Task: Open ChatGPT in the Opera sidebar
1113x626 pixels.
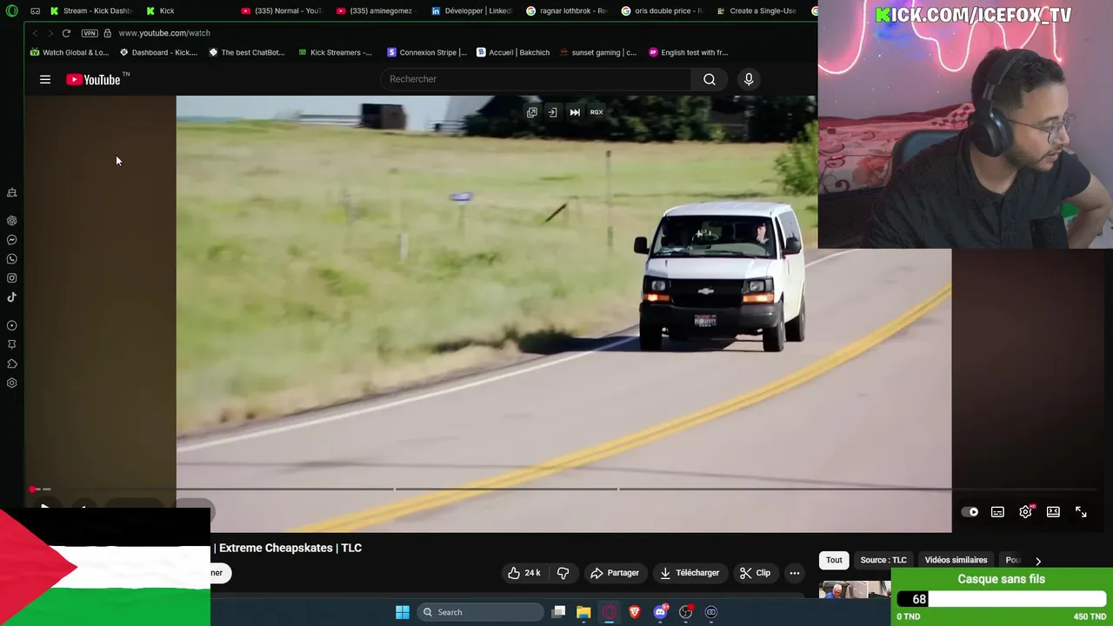Action: (x=12, y=221)
